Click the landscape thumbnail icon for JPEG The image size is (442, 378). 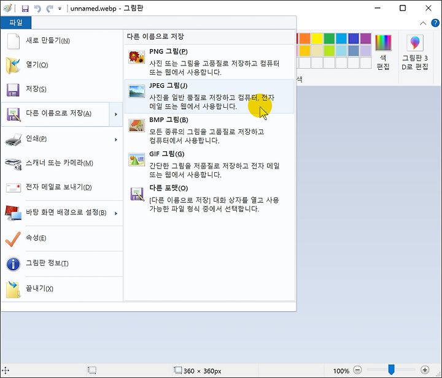pos(137,91)
